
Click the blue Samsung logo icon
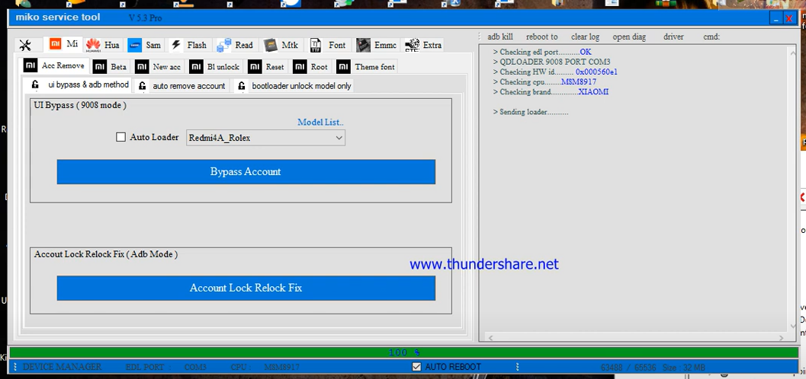pyautogui.click(x=135, y=45)
